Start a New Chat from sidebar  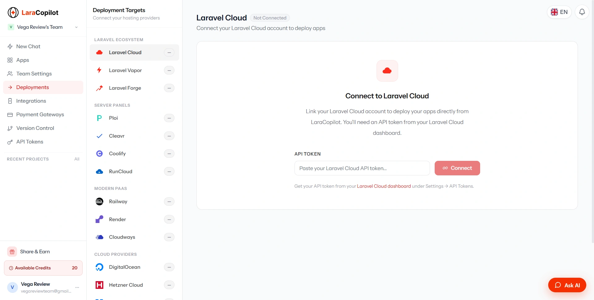pyautogui.click(x=43, y=46)
